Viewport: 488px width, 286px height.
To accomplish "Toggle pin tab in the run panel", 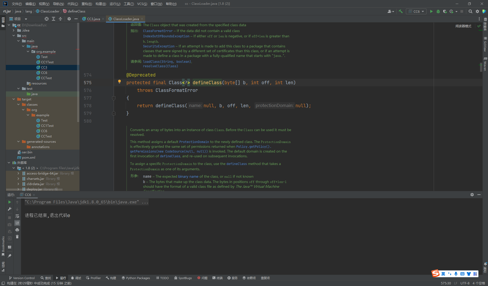I will pos(10,256).
